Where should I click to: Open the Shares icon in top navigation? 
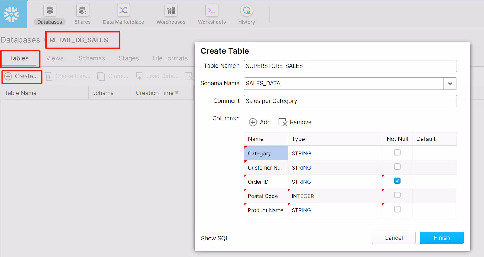82,10
